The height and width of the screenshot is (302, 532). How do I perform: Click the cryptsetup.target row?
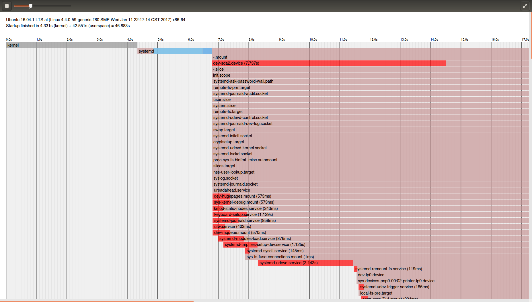(x=370, y=142)
